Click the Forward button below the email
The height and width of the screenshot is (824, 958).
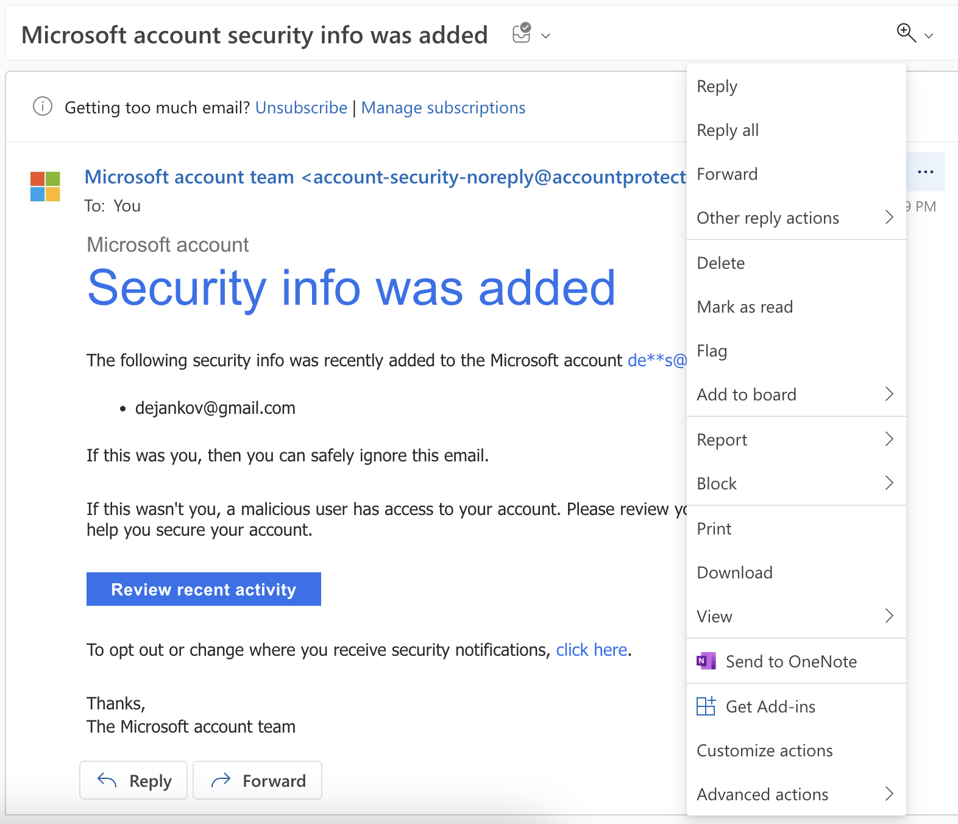257,781
